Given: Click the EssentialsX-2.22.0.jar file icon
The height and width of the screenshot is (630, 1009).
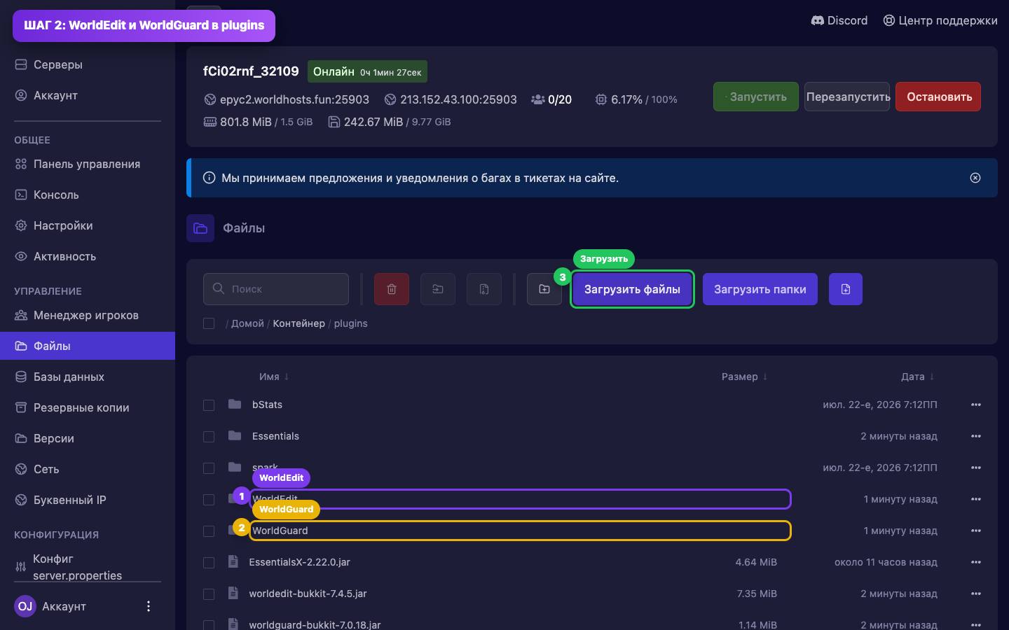Looking at the screenshot, I should (x=233, y=561).
